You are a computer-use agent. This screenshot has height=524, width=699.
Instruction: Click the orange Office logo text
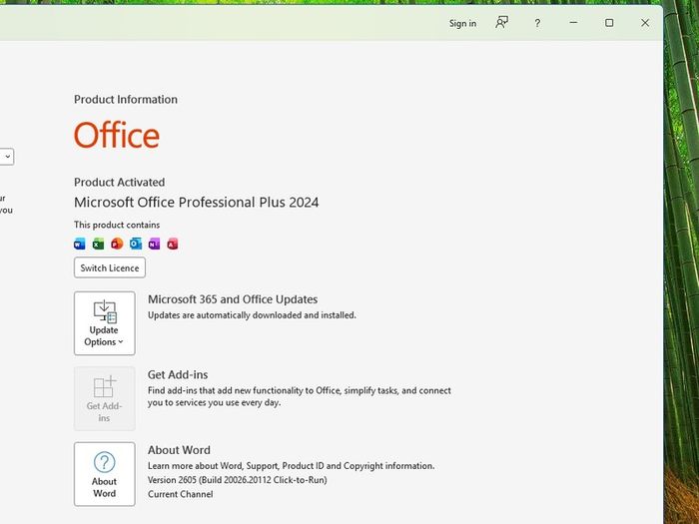[117, 135]
